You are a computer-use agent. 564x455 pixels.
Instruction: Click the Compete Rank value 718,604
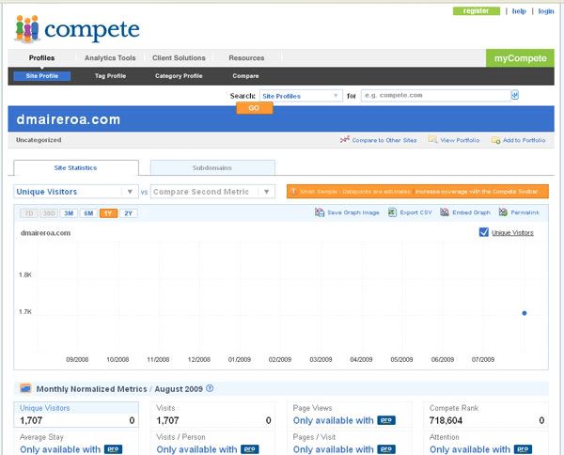click(x=446, y=420)
